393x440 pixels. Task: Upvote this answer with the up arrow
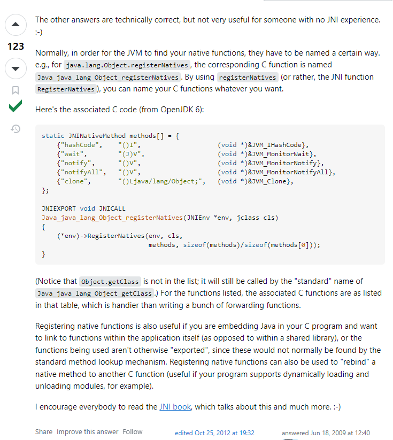pos(16,25)
